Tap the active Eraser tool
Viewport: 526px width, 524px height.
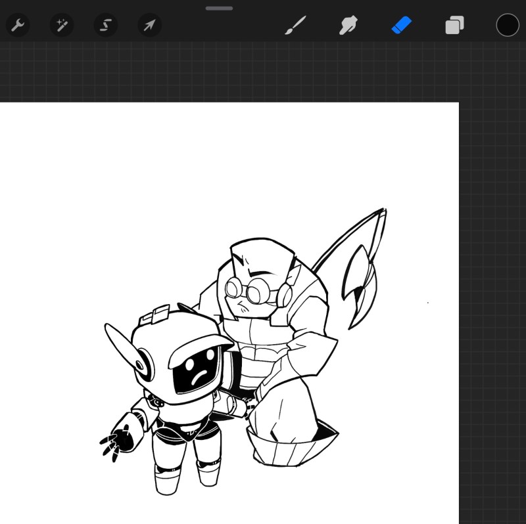402,25
